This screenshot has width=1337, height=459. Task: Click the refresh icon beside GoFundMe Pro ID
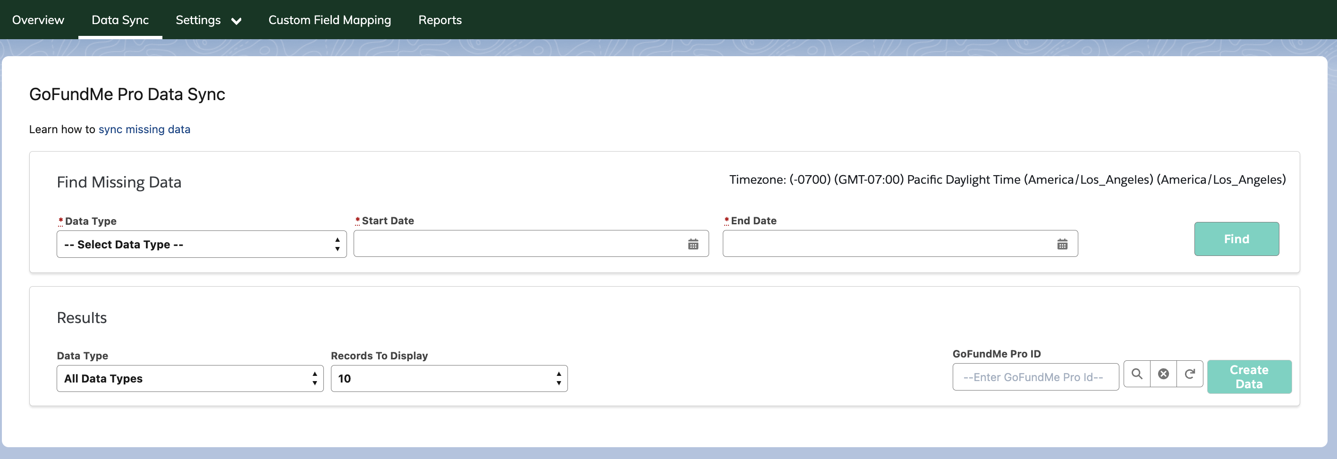[1190, 374]
